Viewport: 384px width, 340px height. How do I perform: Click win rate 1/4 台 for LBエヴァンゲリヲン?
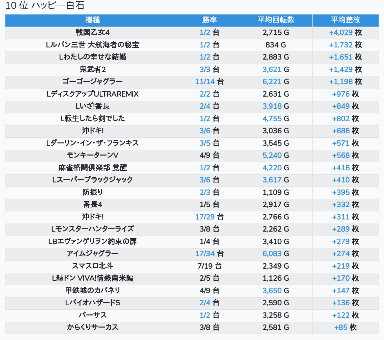click(x=210, y=241)
